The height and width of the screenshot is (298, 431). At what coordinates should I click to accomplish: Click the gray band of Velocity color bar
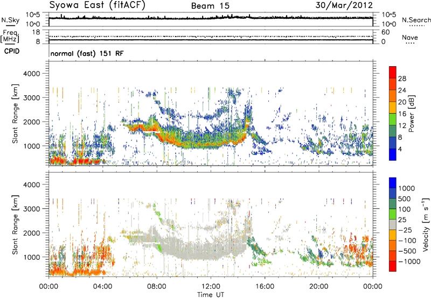tap(393, 224)
